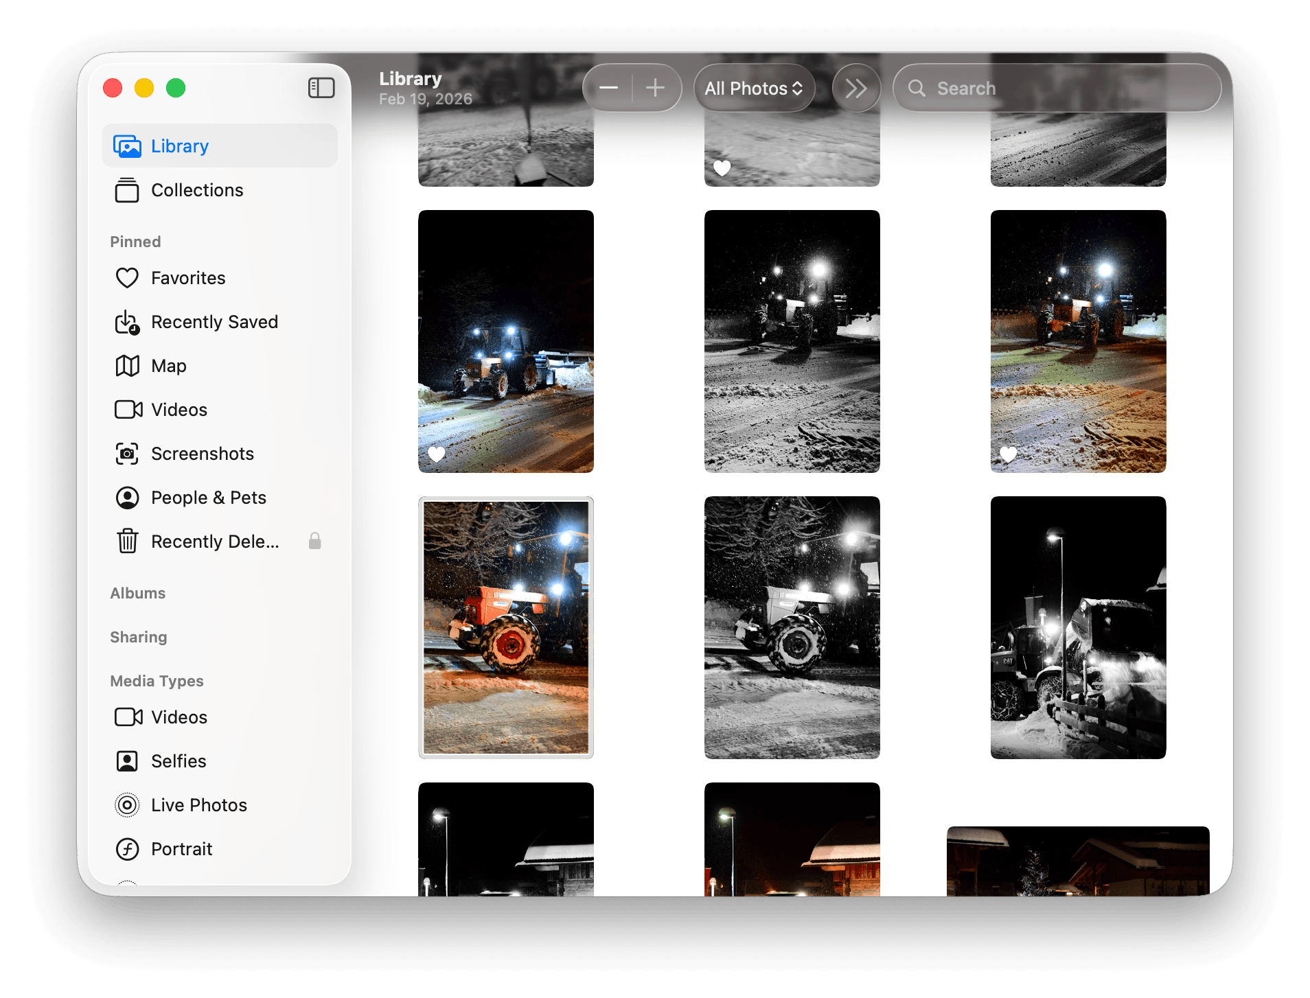The width and height of the screenshot is (1310, 998).
Task: Click the Albums section heading
Action: (137, 593)
